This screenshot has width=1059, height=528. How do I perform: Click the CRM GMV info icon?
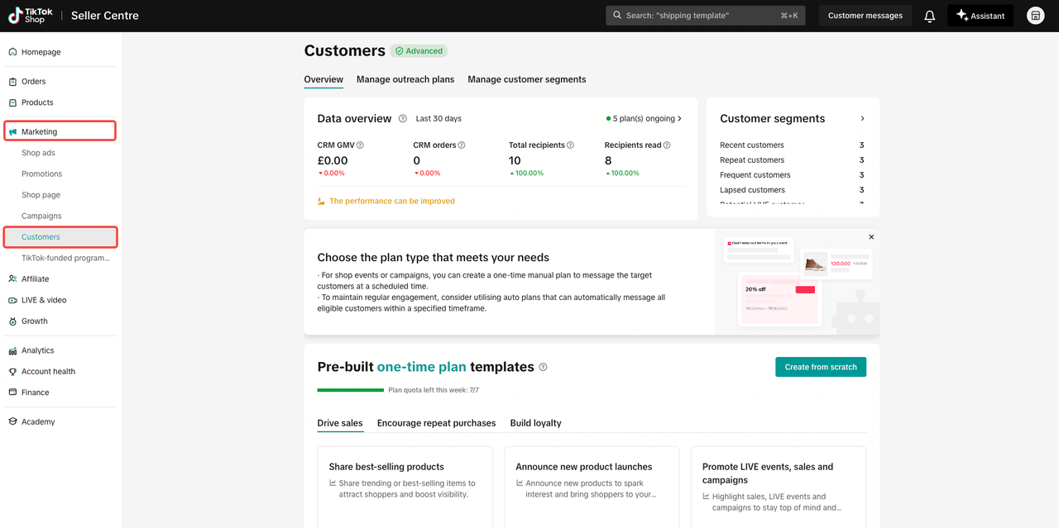pyautogui.click(x=360, y=145)
